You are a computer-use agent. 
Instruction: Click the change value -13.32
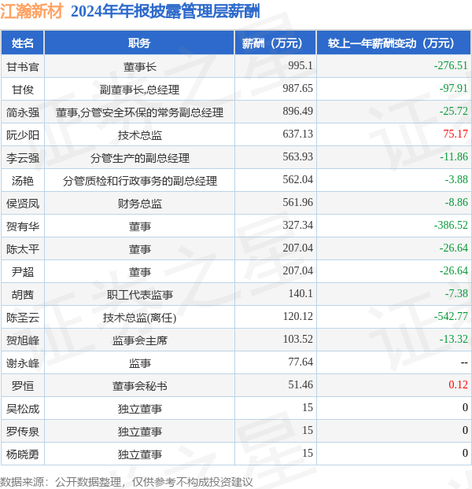(454, 339)
